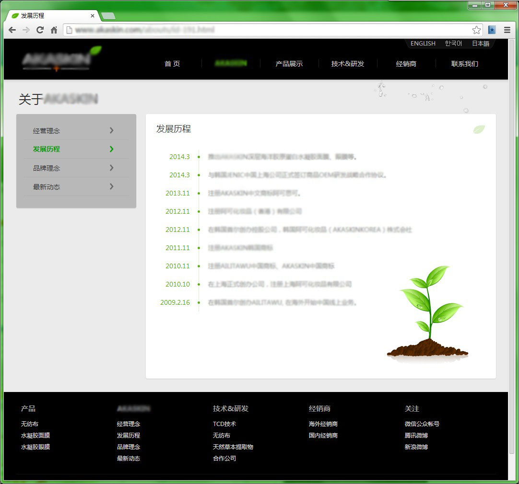519x484 pixels.
Task: Click the chevron beside sidebar 经营理念
Action: (x=112, y=130)
